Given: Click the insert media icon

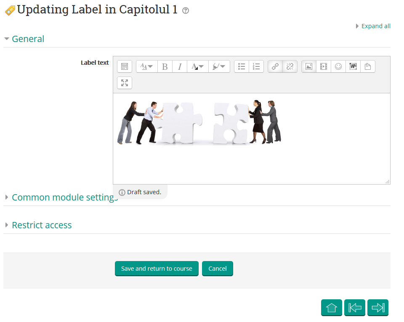Looking at the screenshot, I should point(323,66).
